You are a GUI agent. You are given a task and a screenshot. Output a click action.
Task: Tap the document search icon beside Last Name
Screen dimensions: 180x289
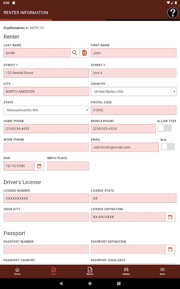[84, 53]
